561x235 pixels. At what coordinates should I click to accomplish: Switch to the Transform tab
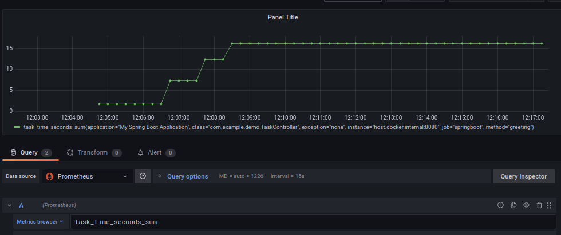94,153
